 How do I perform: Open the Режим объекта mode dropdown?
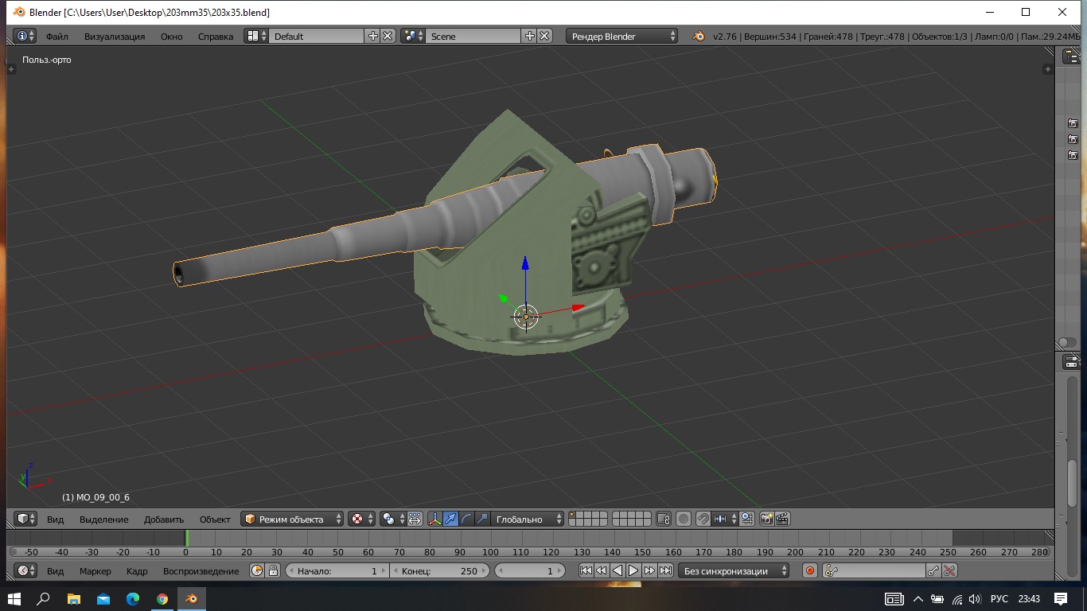point(292,519)
